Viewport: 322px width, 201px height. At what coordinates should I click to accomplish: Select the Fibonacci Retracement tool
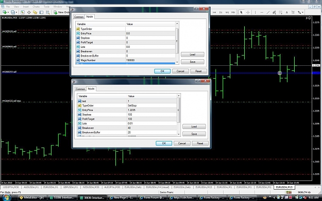click(280, 12)
